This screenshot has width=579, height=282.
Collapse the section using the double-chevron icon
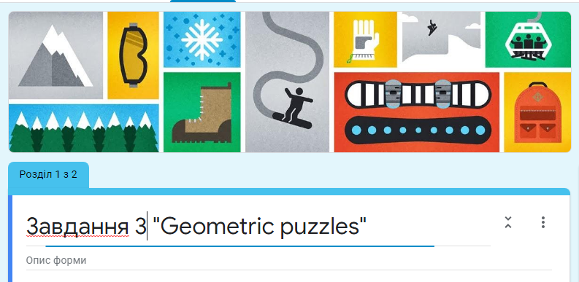(x=508, y=222)
